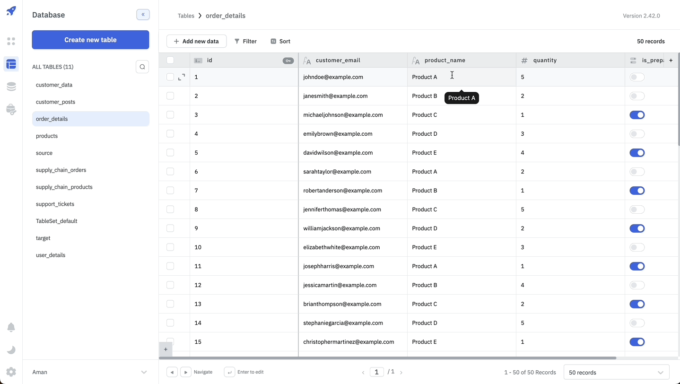Enable is_prepaid switch for row 2
The height and width of the screenshot is (384, 680).
pyautogui.click(x=636, y=96)
